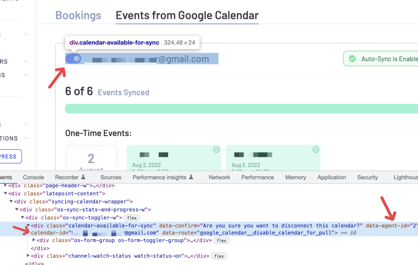418x265 pixels.
Task: Expand the channel-watch-status div node
Action: (28, 256)
